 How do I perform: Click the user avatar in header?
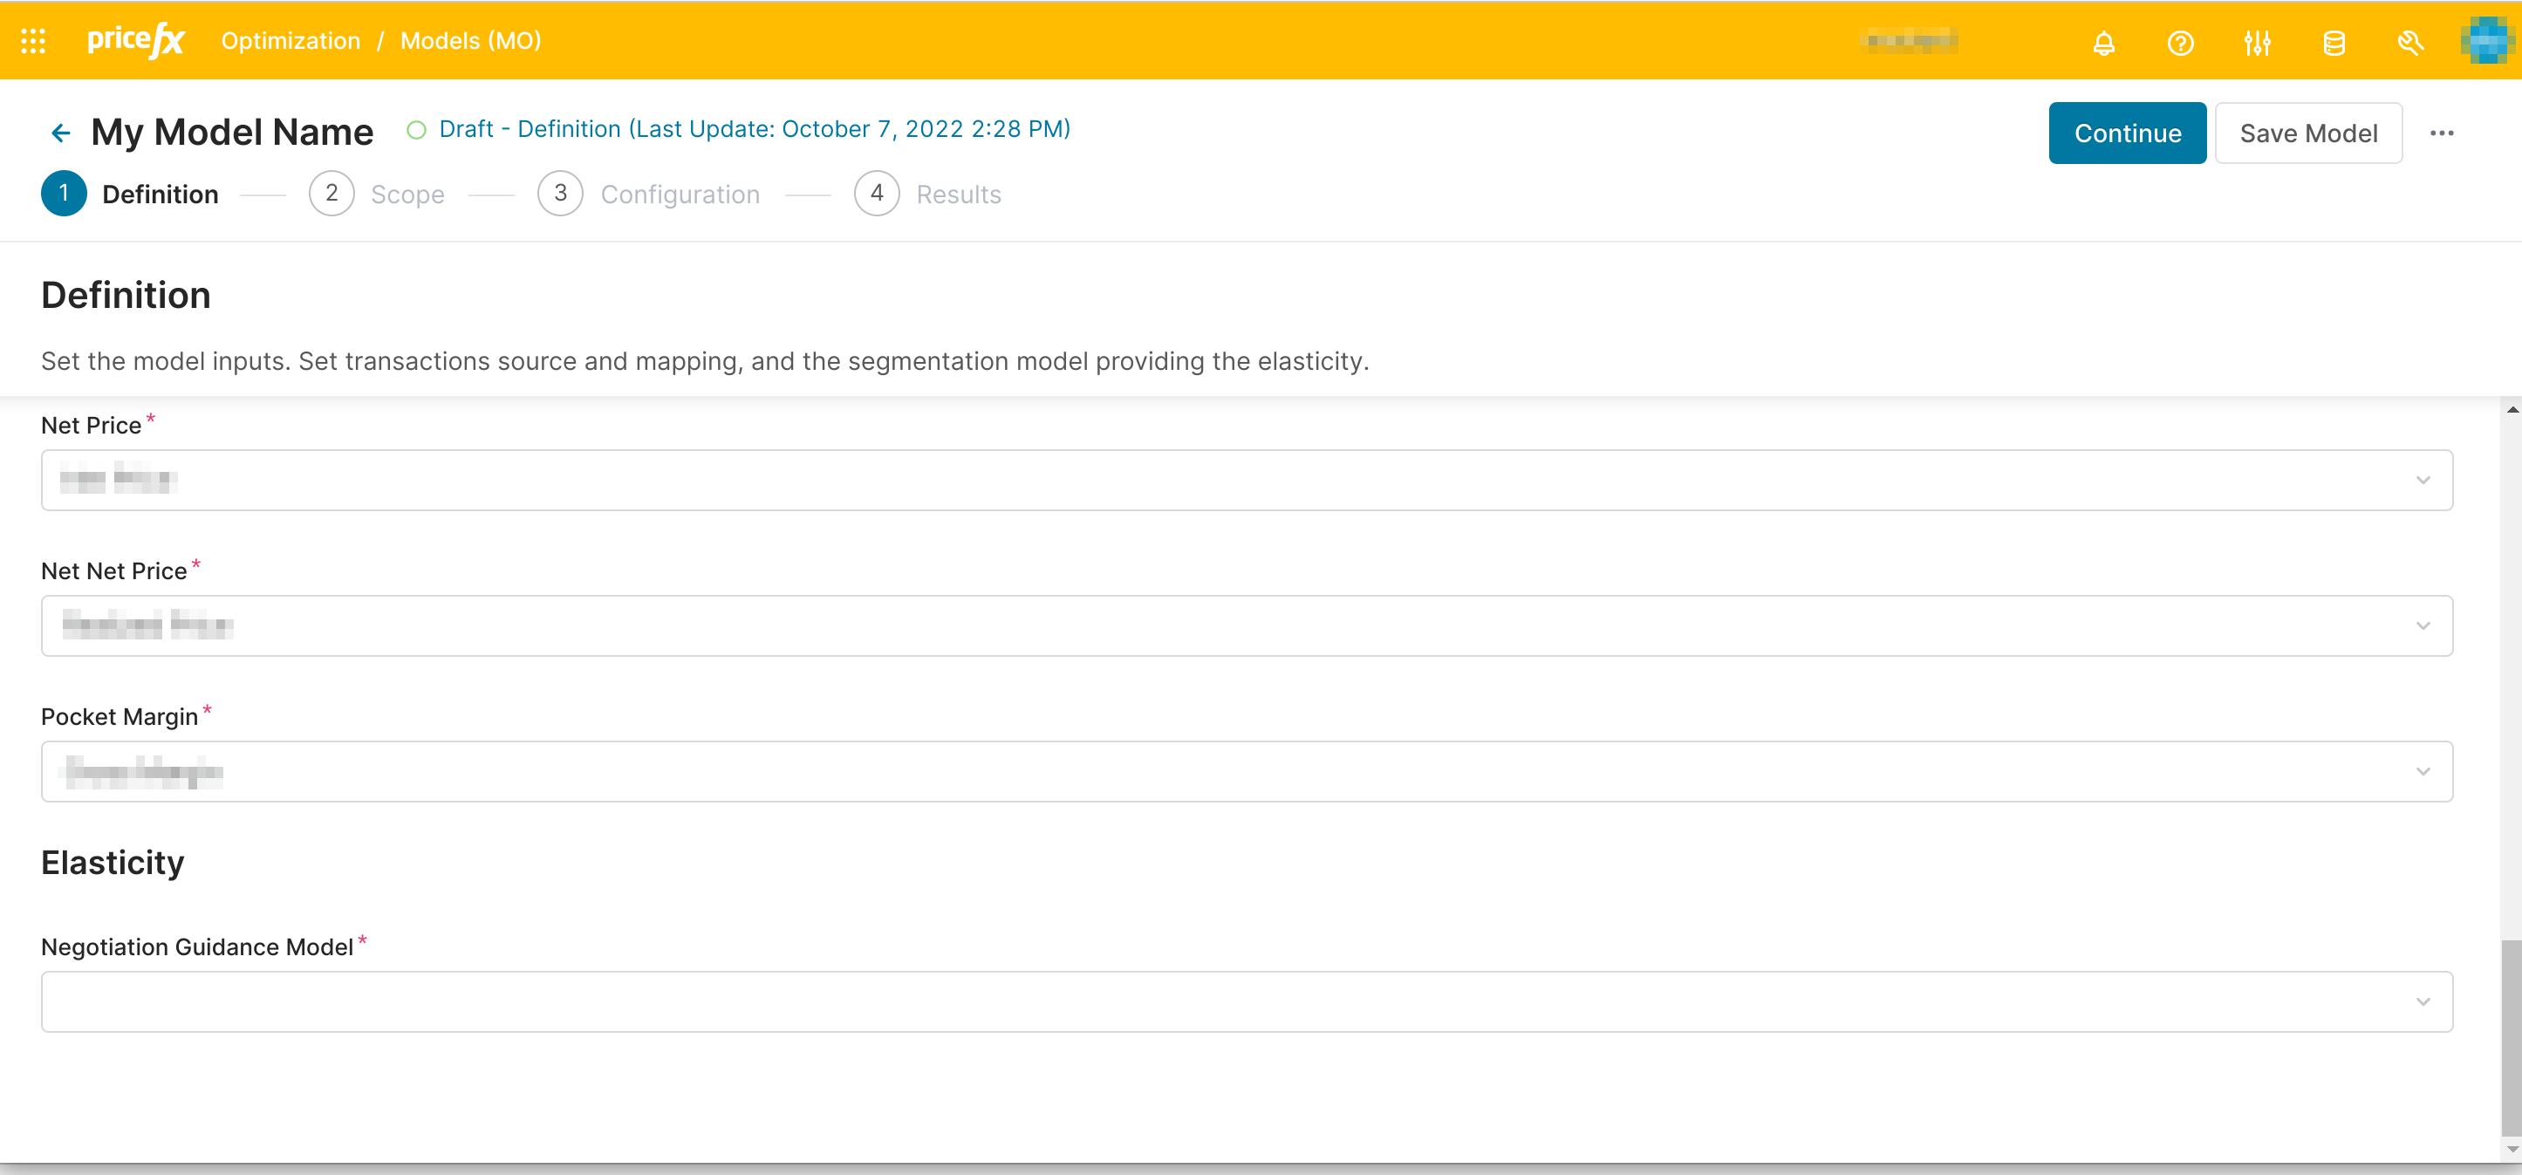[x=2488, y=41]
